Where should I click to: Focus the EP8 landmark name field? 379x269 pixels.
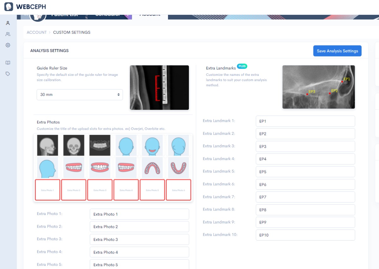[x=305, y=210]
